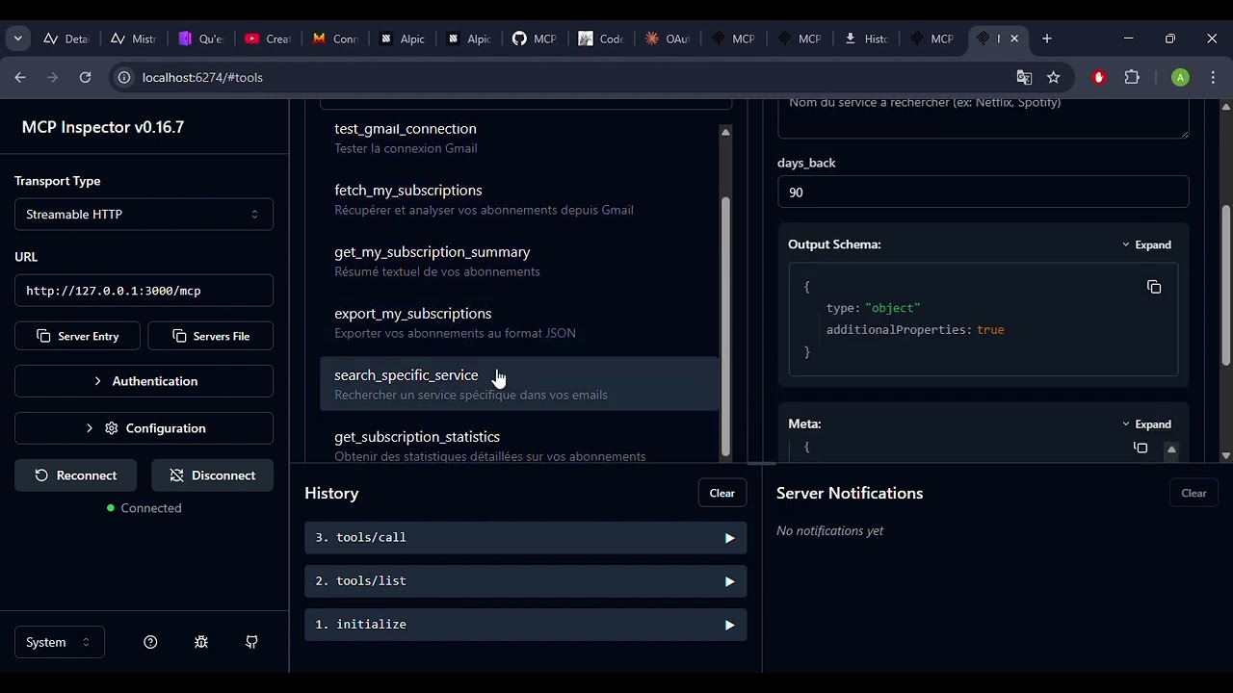Expand the Output Schema block
The height and width of the screenshot is (693, 1233).
1146,244
